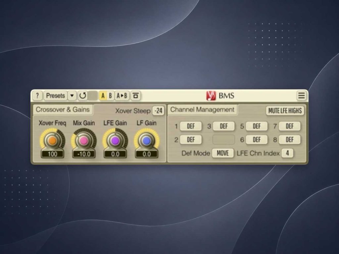Screen dimensions: 339x254
Task: Click the reset circular arrow icon
Action: point(82,96)
